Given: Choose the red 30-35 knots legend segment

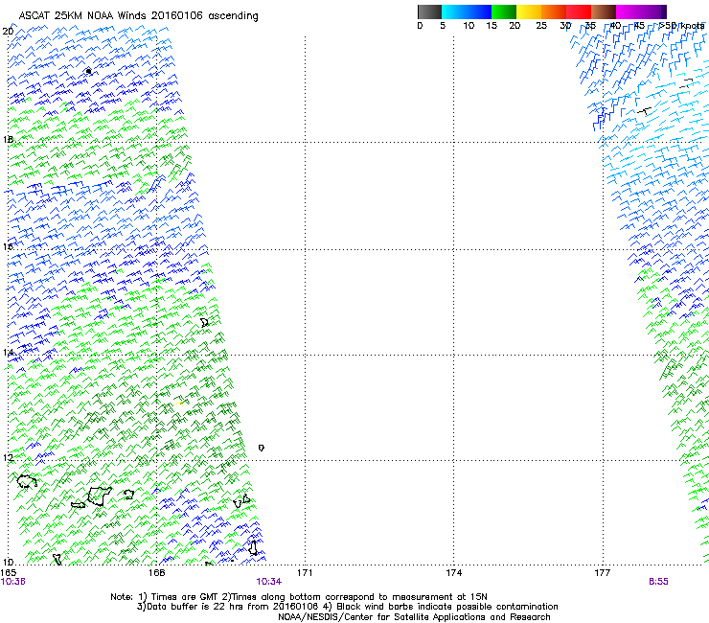Looking at the screenshot, I should click(x=579, y=12).
